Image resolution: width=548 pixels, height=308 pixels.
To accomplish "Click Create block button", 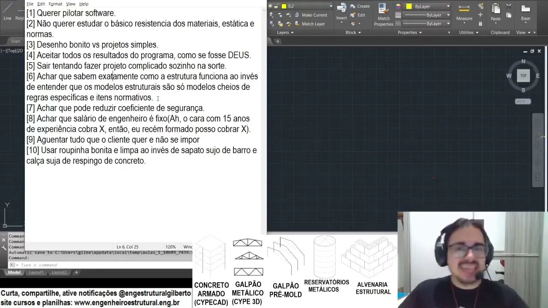I will [360, 6].
